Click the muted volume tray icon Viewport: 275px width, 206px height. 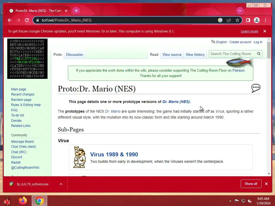click(250, 201)
